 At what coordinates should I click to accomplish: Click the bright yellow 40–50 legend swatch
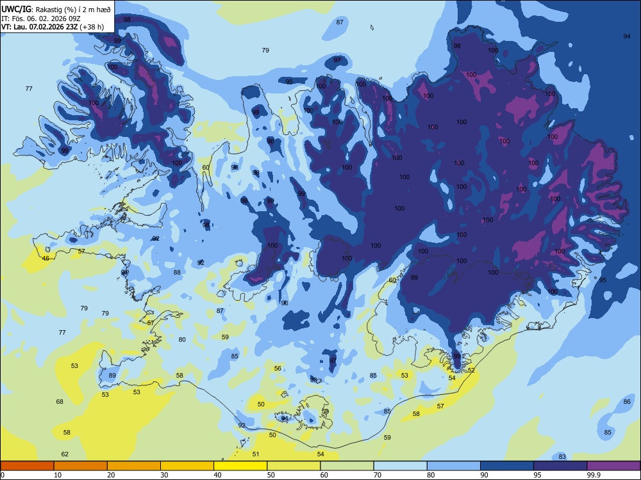[240, 466]
